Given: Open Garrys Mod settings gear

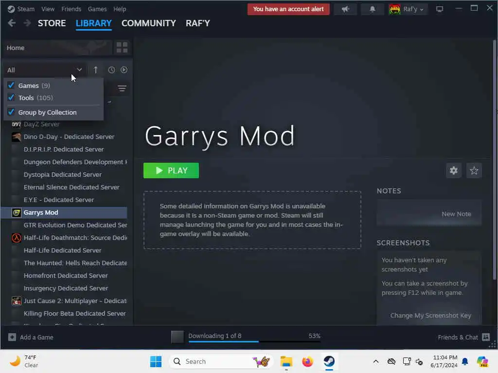Looking at the screenshot, I should 454,170.
